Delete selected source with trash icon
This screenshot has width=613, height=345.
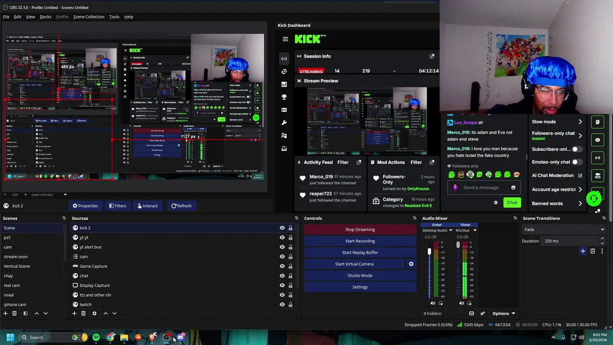click(x=83, y=313)
